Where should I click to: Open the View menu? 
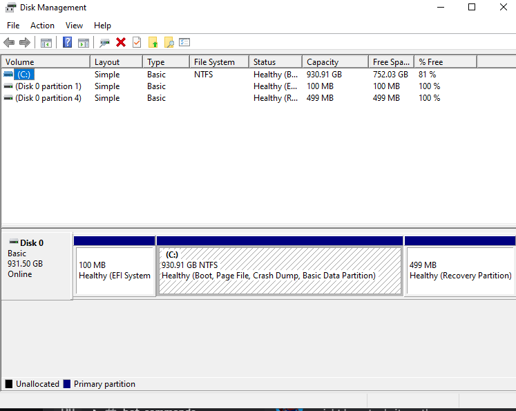[x=74, y=26]
